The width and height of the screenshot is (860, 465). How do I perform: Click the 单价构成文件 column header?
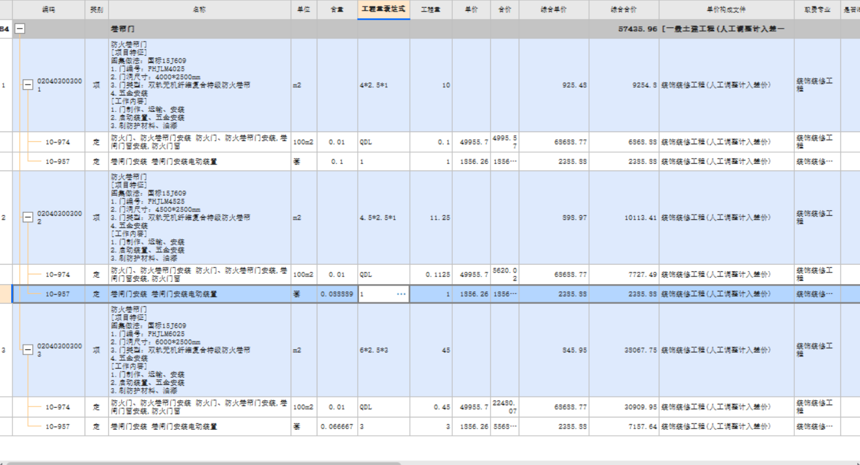pyautogui.click(x=726, y=10)
